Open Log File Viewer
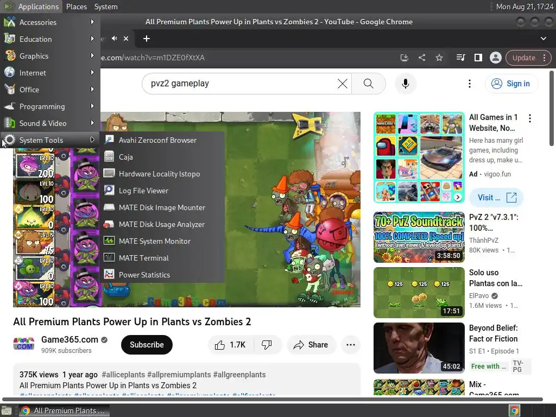 tap(162, 191)
